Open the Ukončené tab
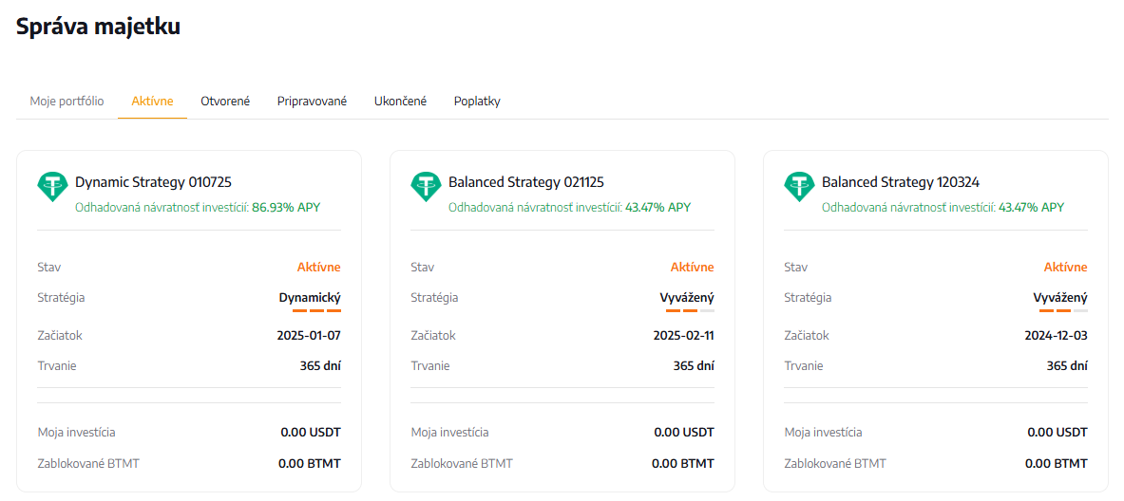The image size is (1124, 501). click(x=400, y=101)
